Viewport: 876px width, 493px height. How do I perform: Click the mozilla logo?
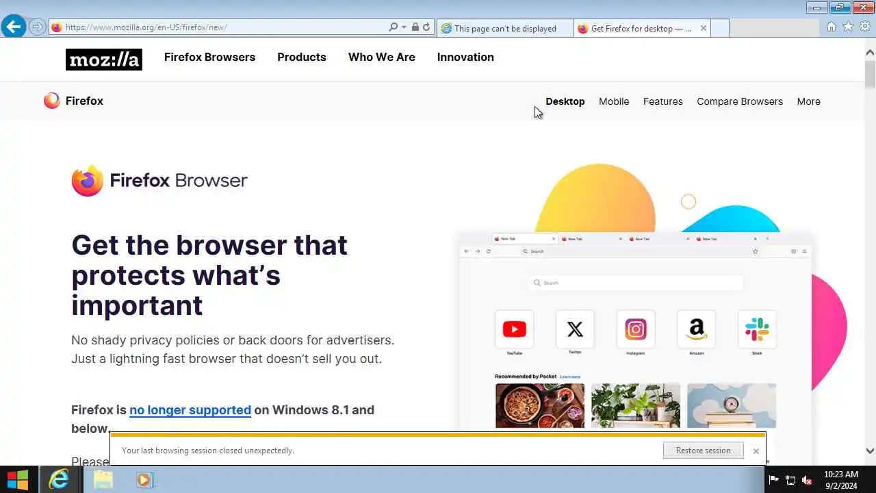[104, 60]
